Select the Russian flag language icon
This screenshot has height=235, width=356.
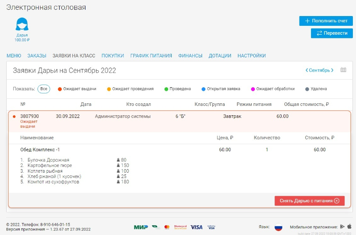279,227
